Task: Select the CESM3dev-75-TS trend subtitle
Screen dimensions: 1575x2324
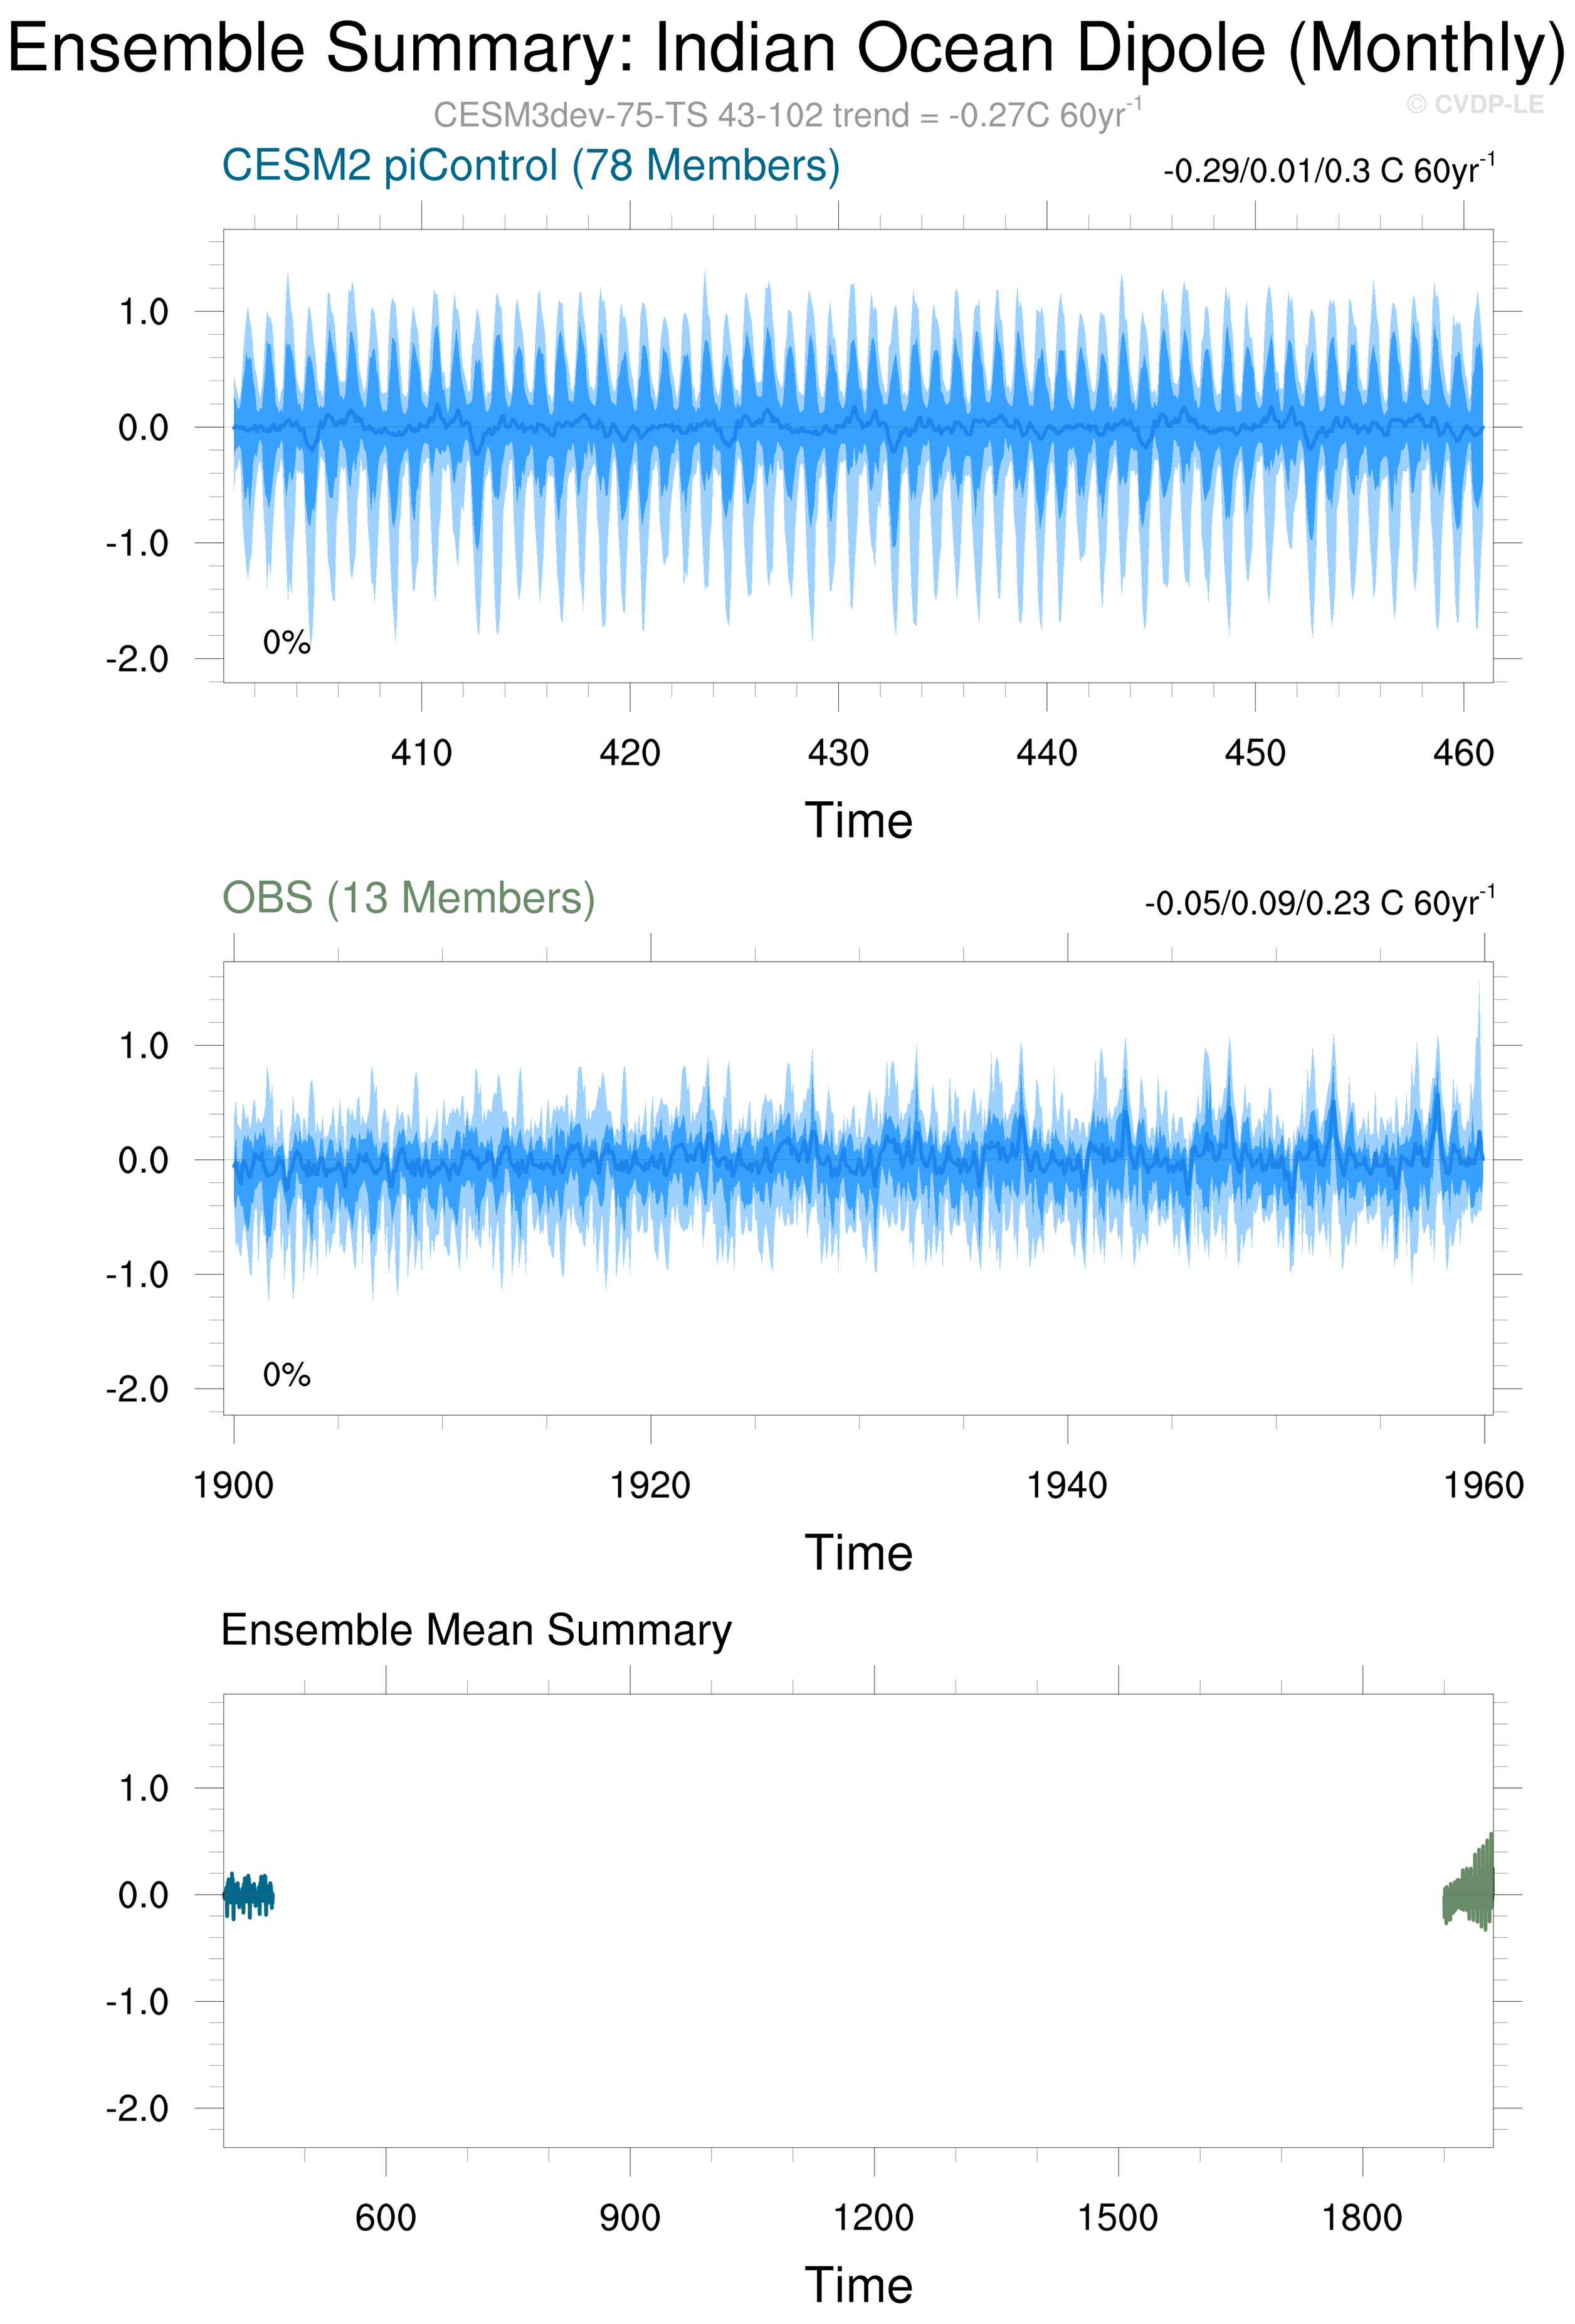Action: 786,115
